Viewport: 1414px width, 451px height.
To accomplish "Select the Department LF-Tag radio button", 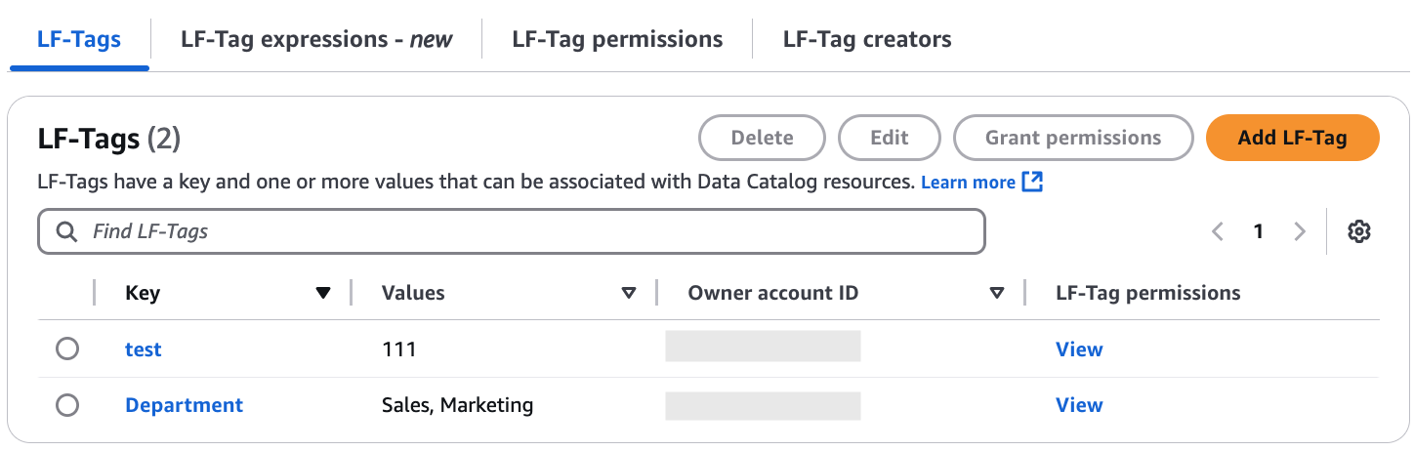I will 67,405.
